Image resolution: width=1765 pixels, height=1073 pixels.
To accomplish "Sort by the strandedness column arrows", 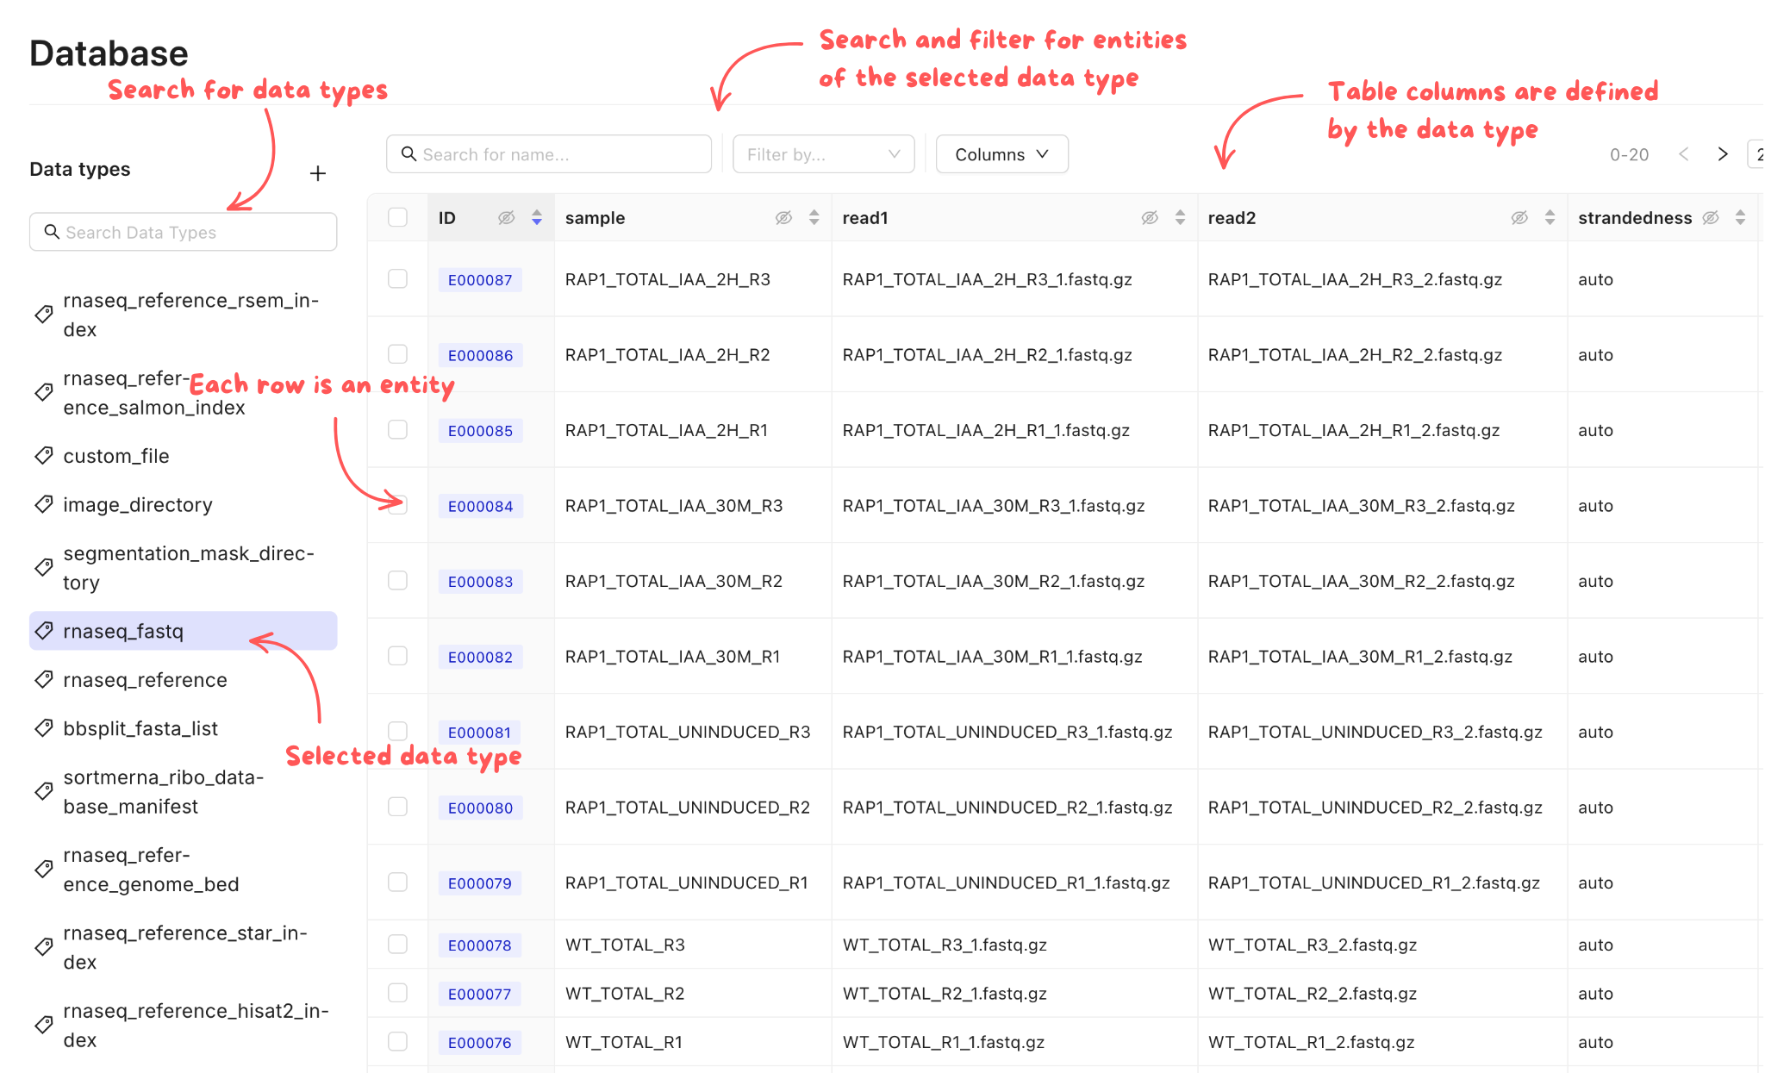I will [1740, 218].
